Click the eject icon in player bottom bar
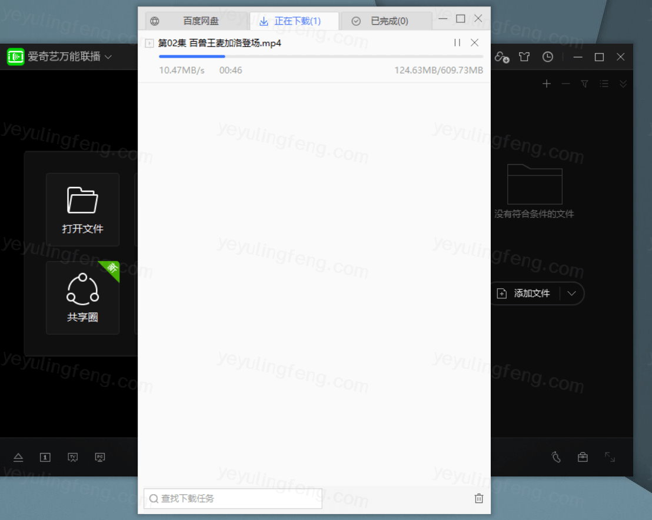 coord(18,457)
